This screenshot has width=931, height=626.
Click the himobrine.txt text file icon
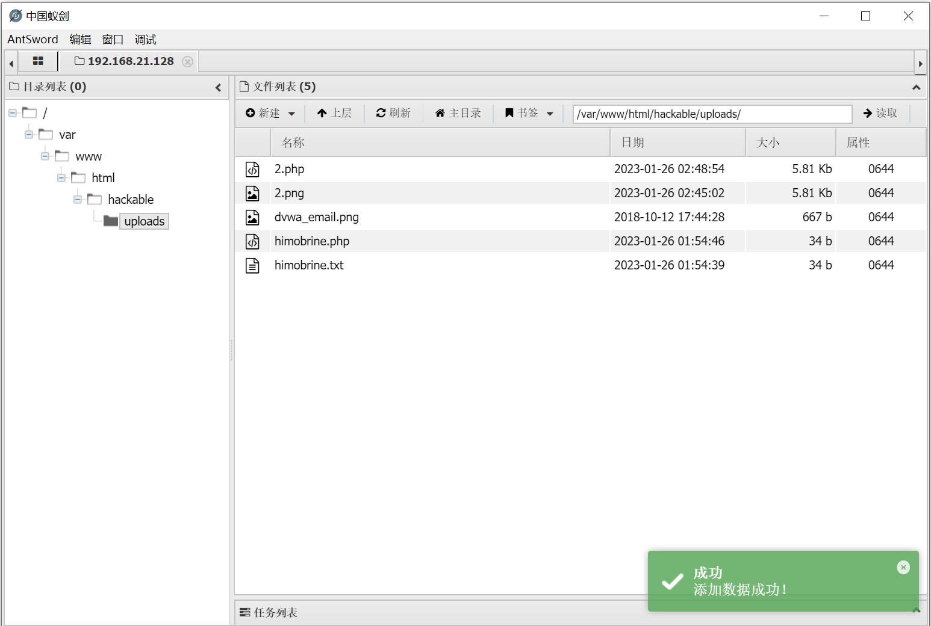tap(252, 265)
